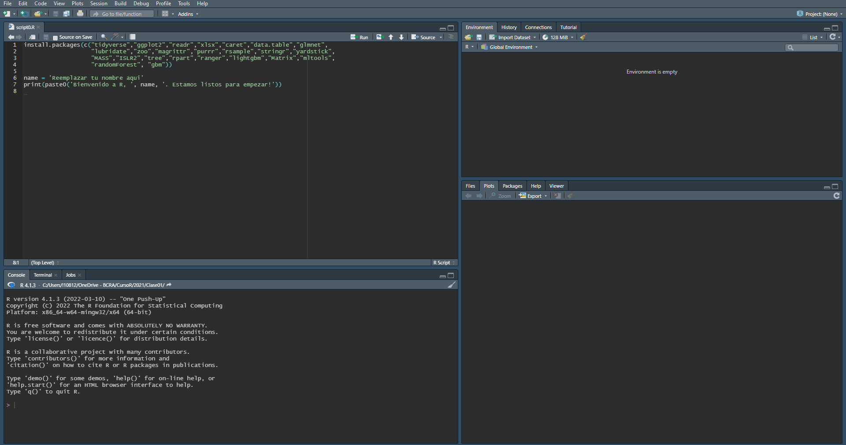Screen dimensions: 846x445
Task: Refresh the Plots pane with the refresh icon
Action: coord(836,196)
